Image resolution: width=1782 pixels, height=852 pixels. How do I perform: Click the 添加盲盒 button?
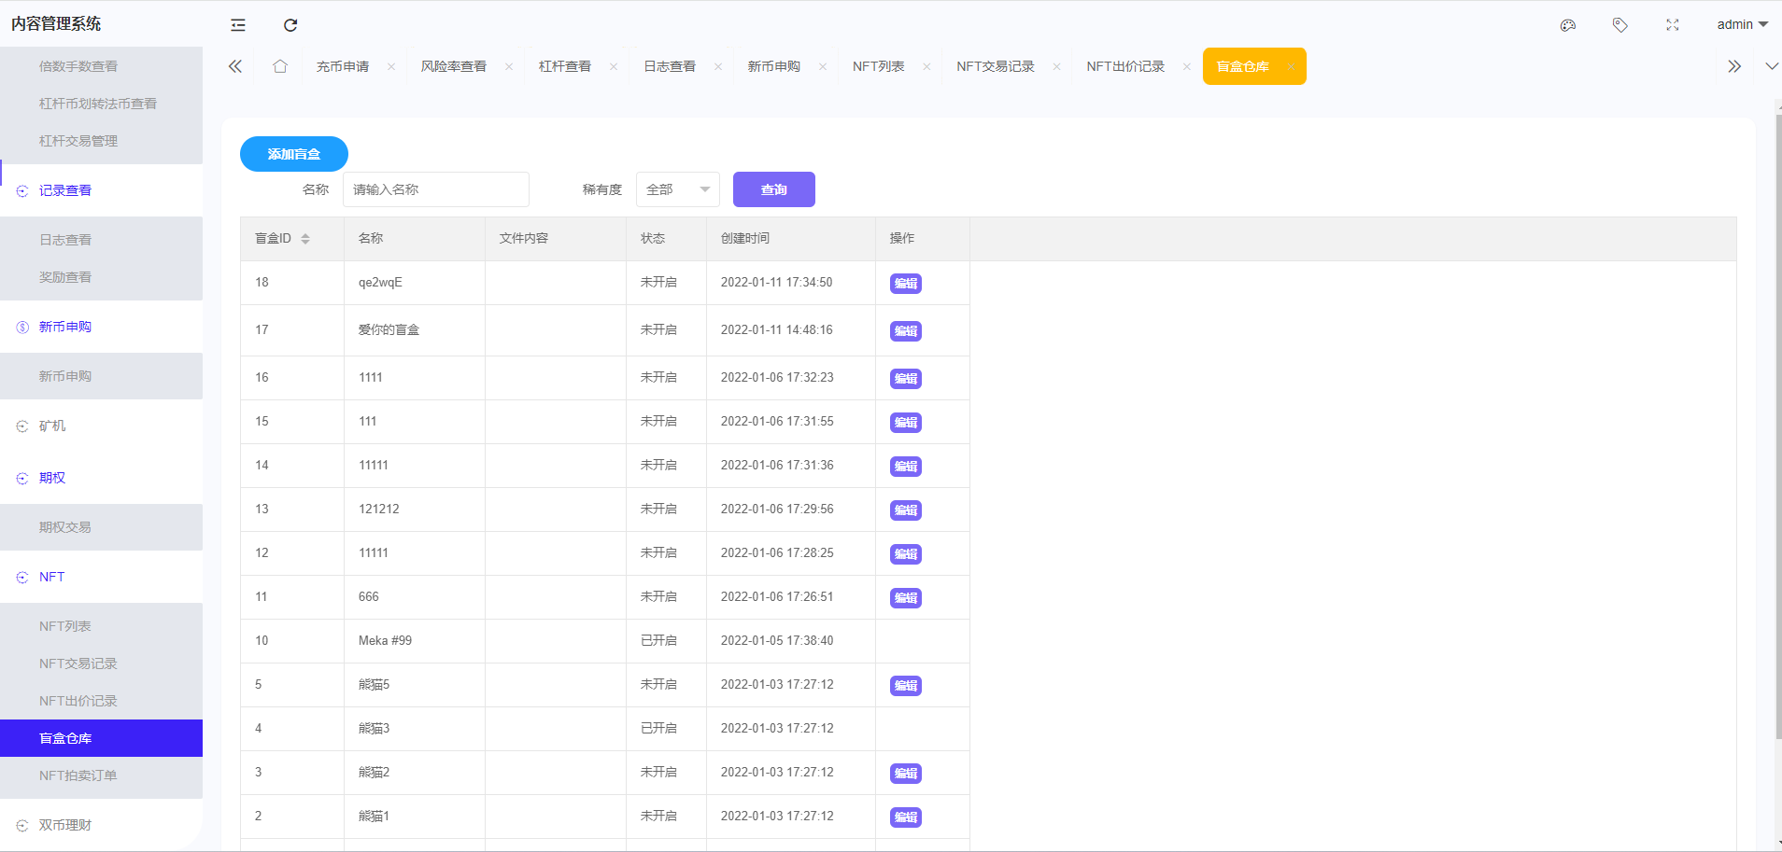click(293, 154)
